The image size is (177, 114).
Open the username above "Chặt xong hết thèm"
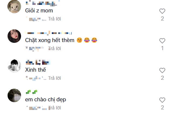pos(48,33)
